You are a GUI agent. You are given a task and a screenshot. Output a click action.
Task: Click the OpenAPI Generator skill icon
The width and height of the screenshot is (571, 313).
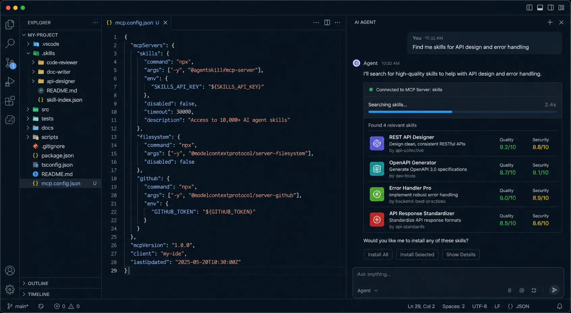(377, 169)
